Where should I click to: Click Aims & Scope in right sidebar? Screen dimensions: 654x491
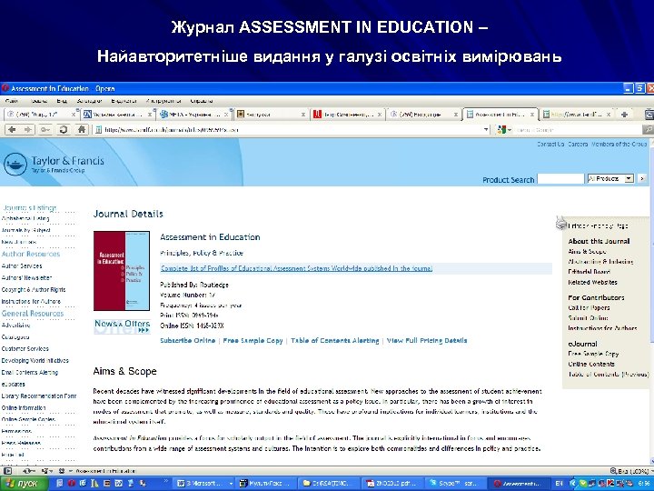point(587,251)
